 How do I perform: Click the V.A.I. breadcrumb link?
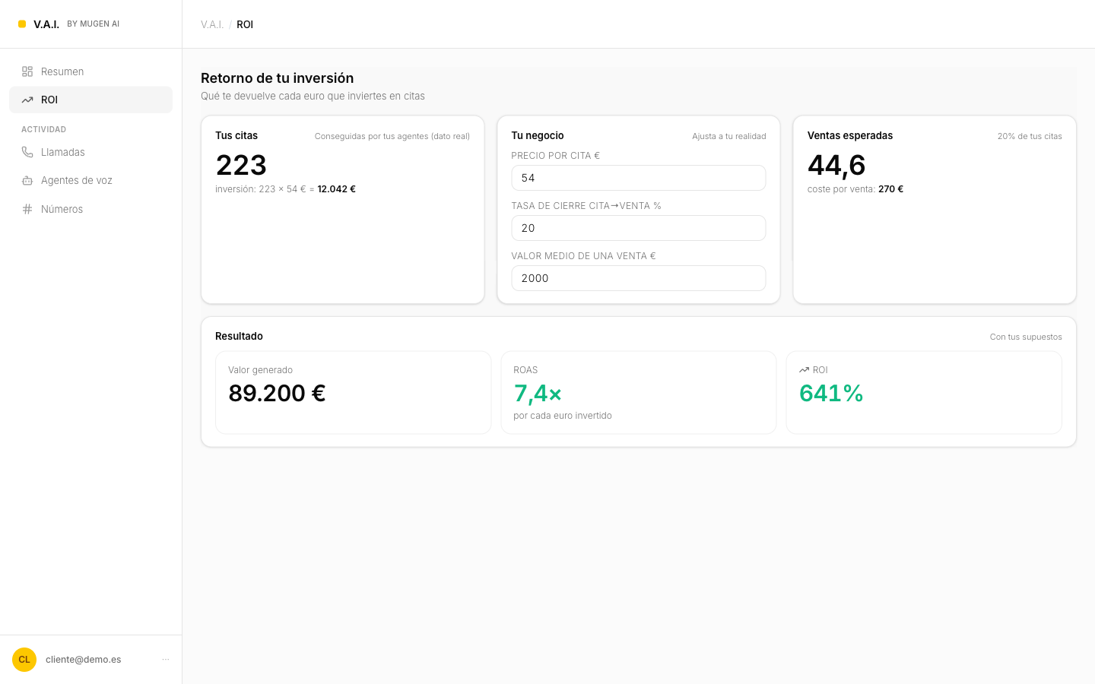212,24
